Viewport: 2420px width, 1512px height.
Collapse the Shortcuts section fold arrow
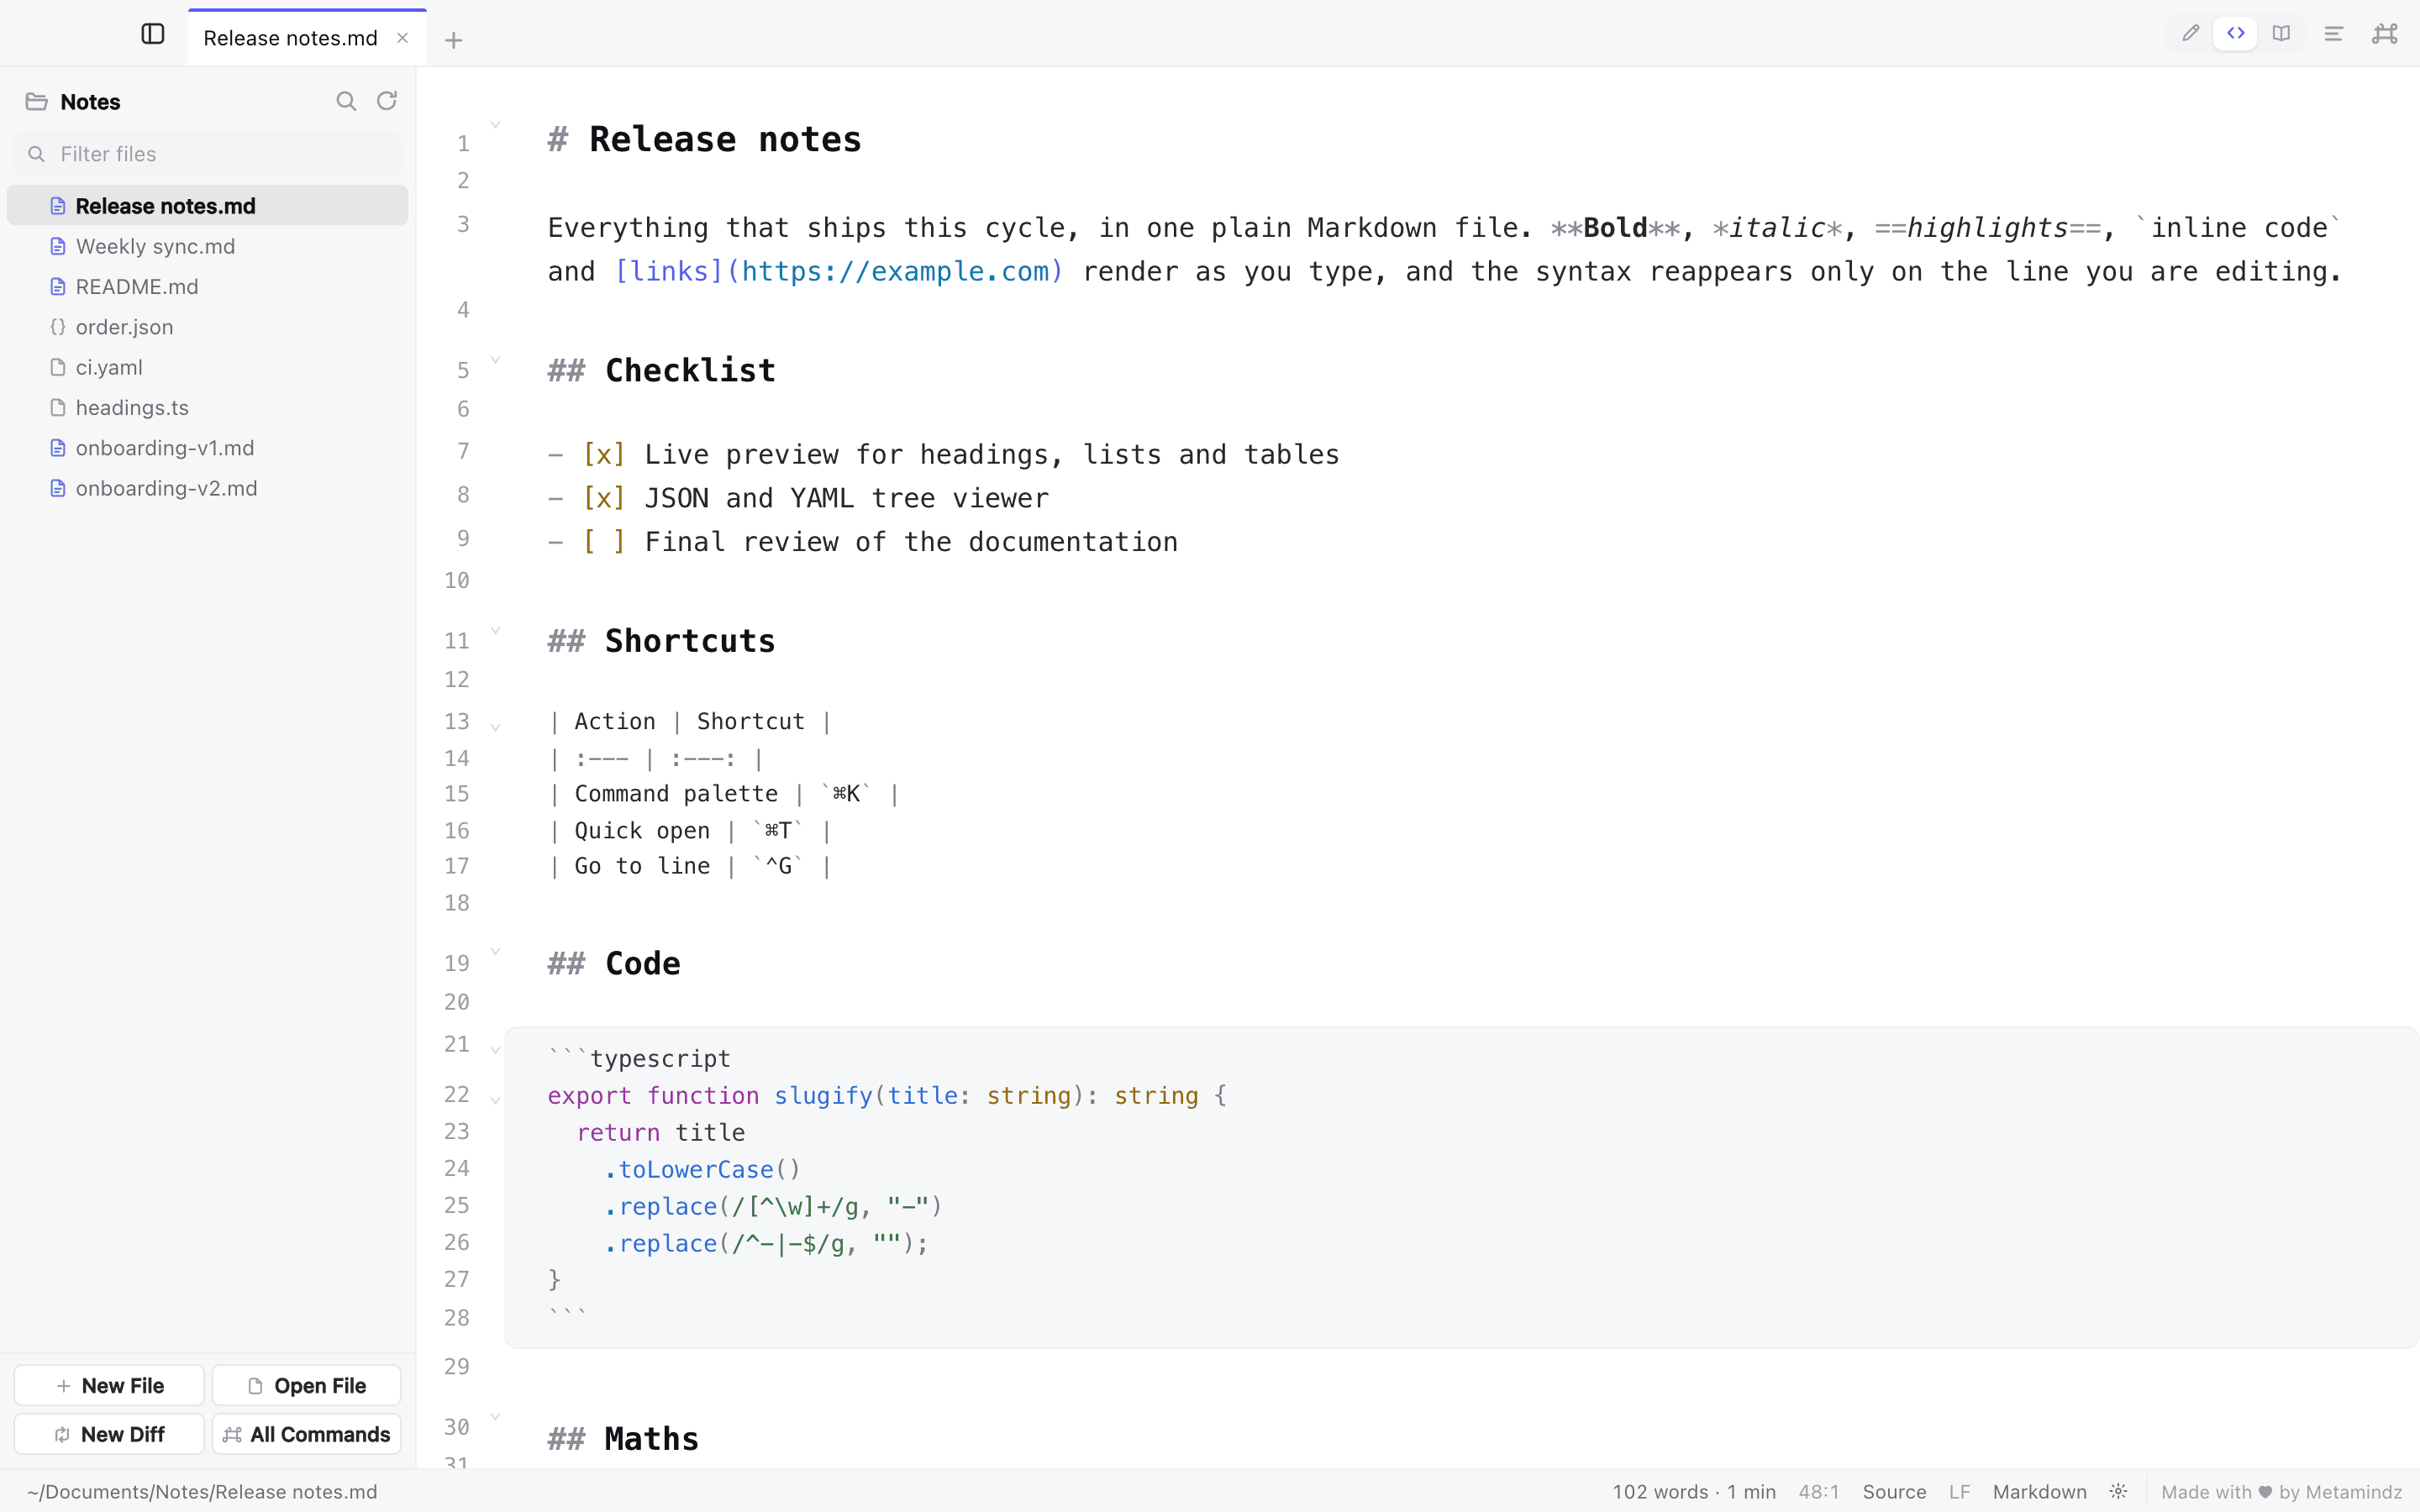[x=495, y=630]
